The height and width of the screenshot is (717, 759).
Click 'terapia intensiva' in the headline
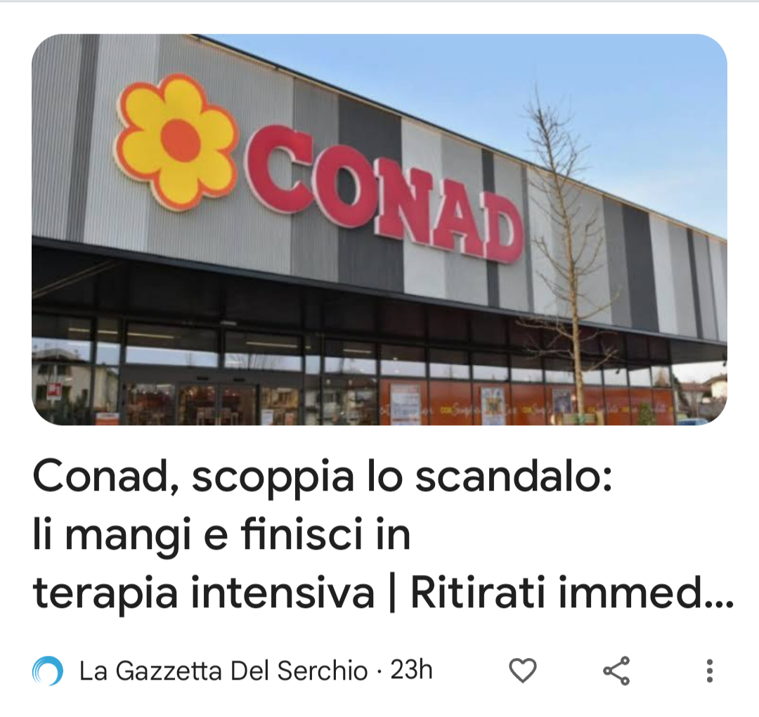[204, 593]
